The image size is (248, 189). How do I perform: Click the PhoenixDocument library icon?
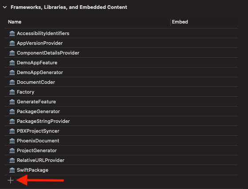12,141
